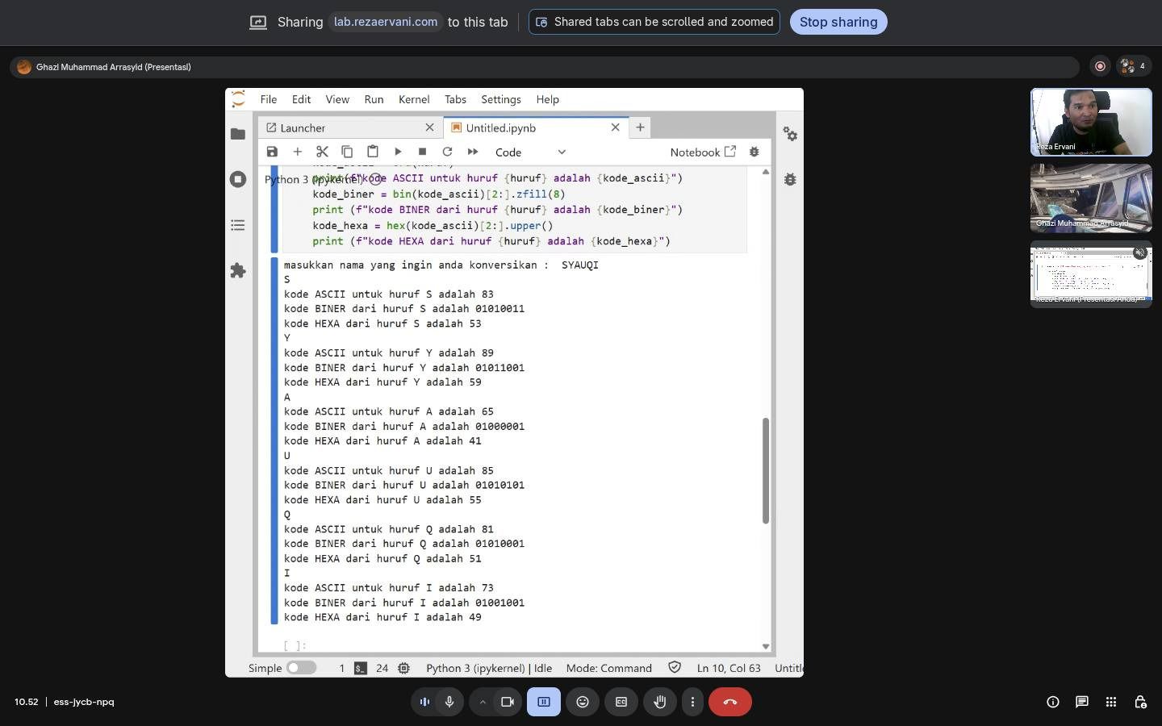Restart kernel and run all cells
The width and height of the screenshot is (1162, 726).
pos(473,152)
